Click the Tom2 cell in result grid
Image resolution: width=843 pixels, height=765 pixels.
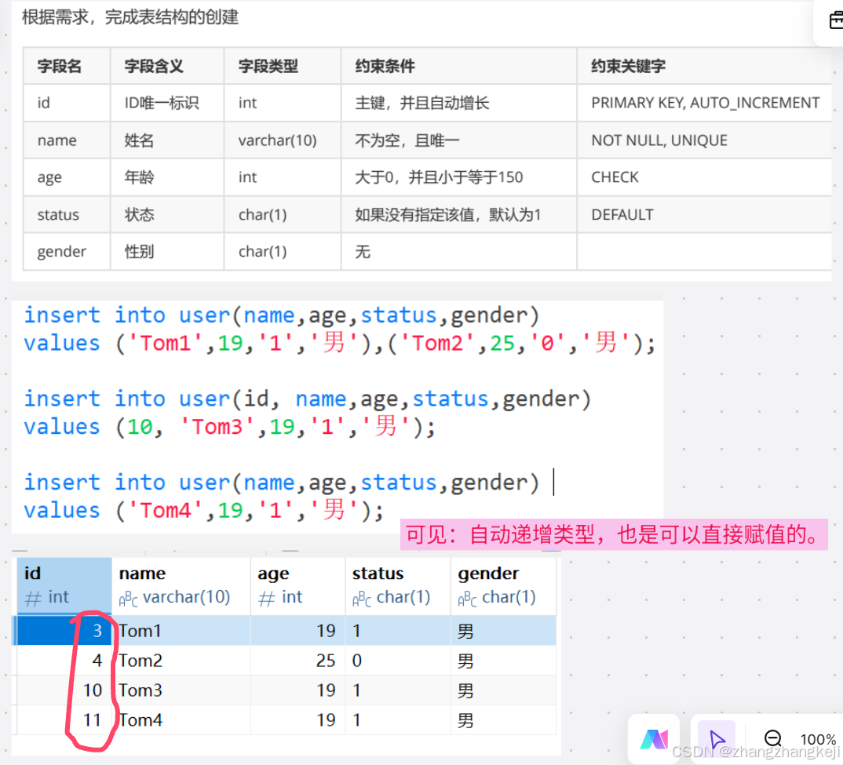(181, 660)
